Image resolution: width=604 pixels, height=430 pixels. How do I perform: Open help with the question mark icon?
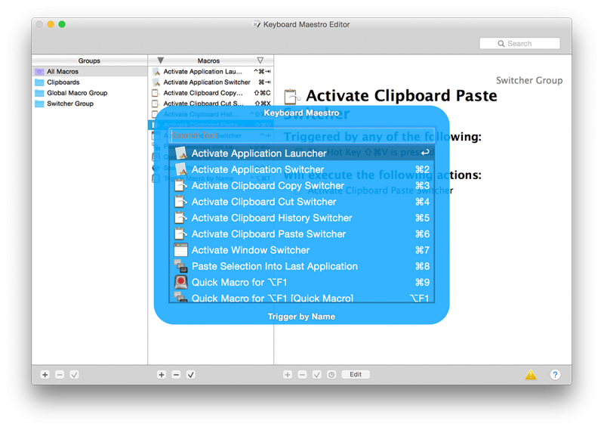tap(555, 375)
